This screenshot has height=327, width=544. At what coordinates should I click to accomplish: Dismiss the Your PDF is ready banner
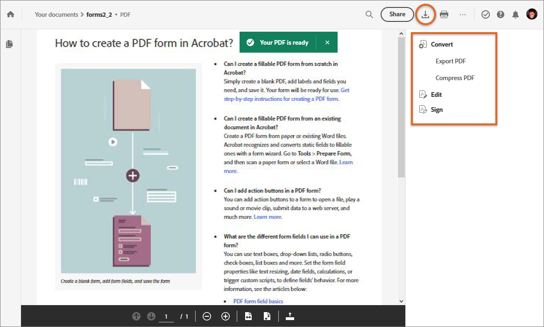[327, 42]
